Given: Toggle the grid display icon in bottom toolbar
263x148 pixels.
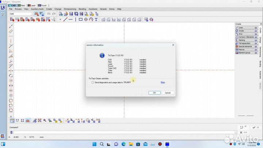Looking at the screenshot, I should 12,121.
